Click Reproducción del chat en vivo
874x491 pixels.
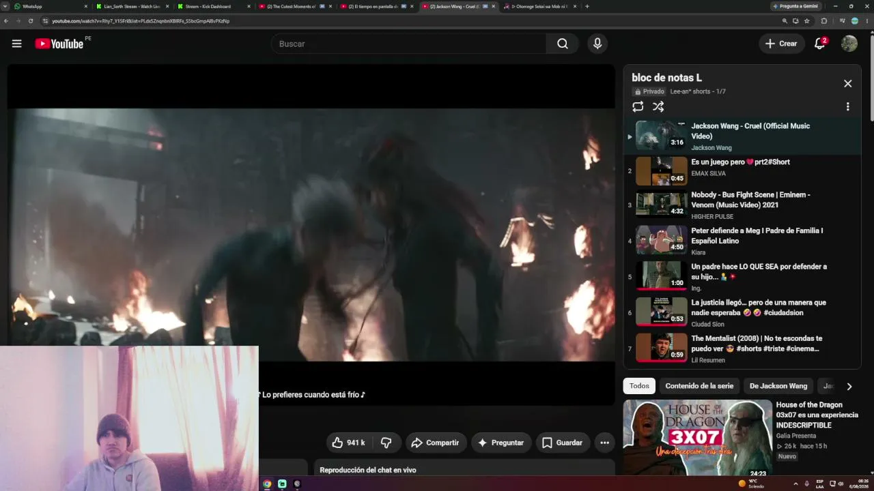[367, 470]
